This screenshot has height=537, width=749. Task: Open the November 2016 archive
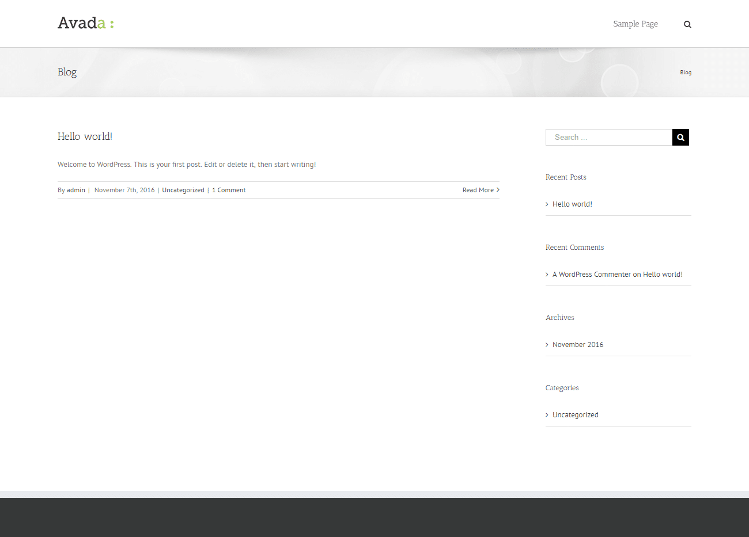click(578, 345)
